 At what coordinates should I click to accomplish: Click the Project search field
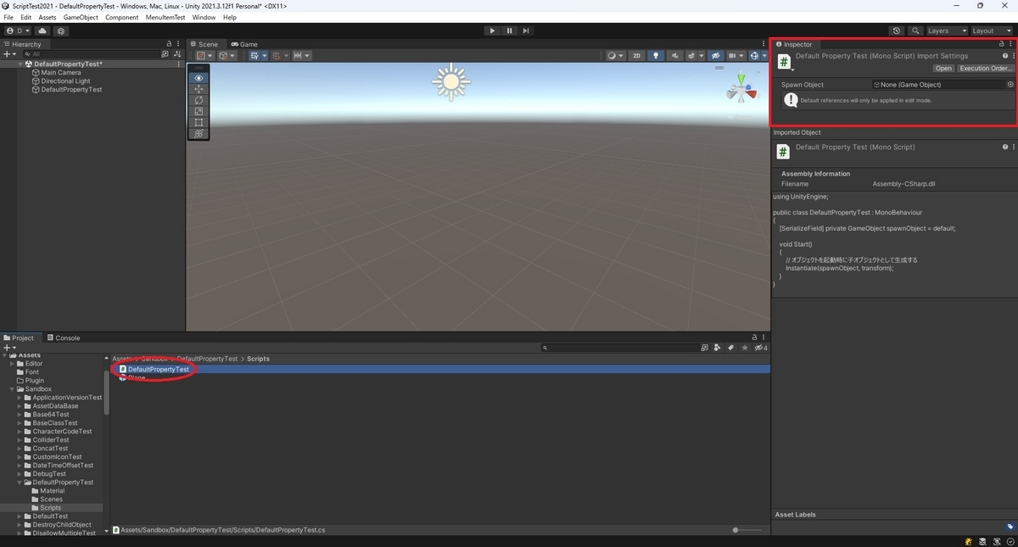(x=624, y=347)
